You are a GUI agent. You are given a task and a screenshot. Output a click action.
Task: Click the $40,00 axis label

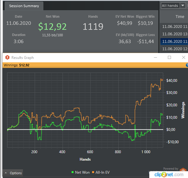172,80
